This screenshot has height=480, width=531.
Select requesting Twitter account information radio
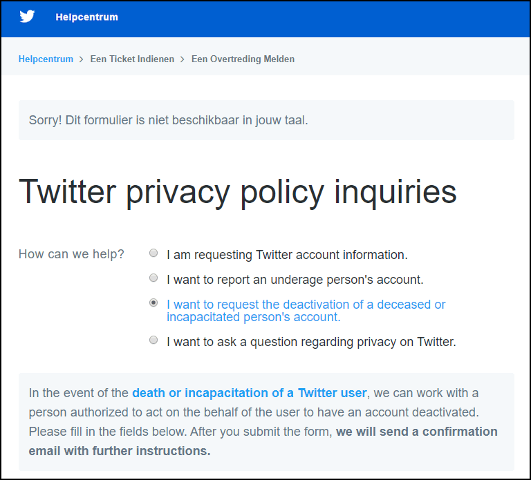pos(153,253)
